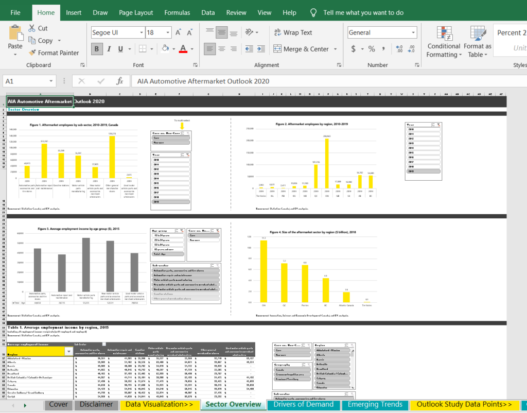Viewport: 527px width, 413px height.
Task: Open Font Color dropdown arrow
Action: click(x=192, y=49)
